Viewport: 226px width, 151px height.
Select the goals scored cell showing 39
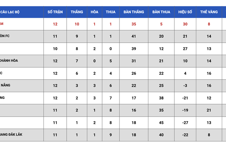pyautogui.click(x=134, y=49)
